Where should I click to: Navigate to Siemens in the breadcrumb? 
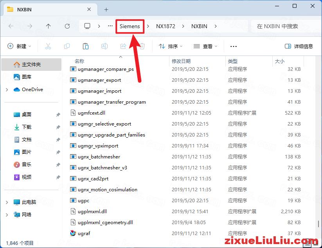point(130,26)
